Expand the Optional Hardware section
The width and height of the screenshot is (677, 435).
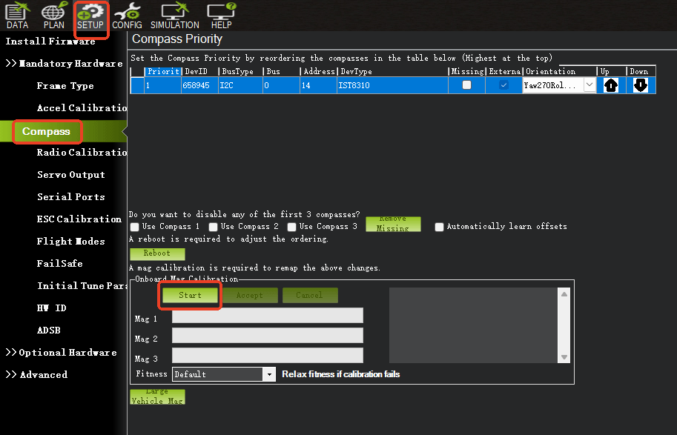pos(62,353)
